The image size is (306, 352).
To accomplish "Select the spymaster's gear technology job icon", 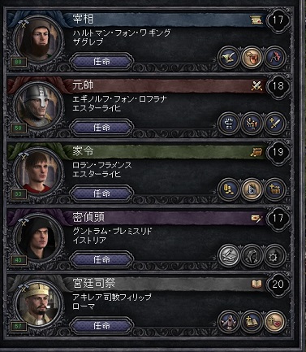I will tap(274, 255).
